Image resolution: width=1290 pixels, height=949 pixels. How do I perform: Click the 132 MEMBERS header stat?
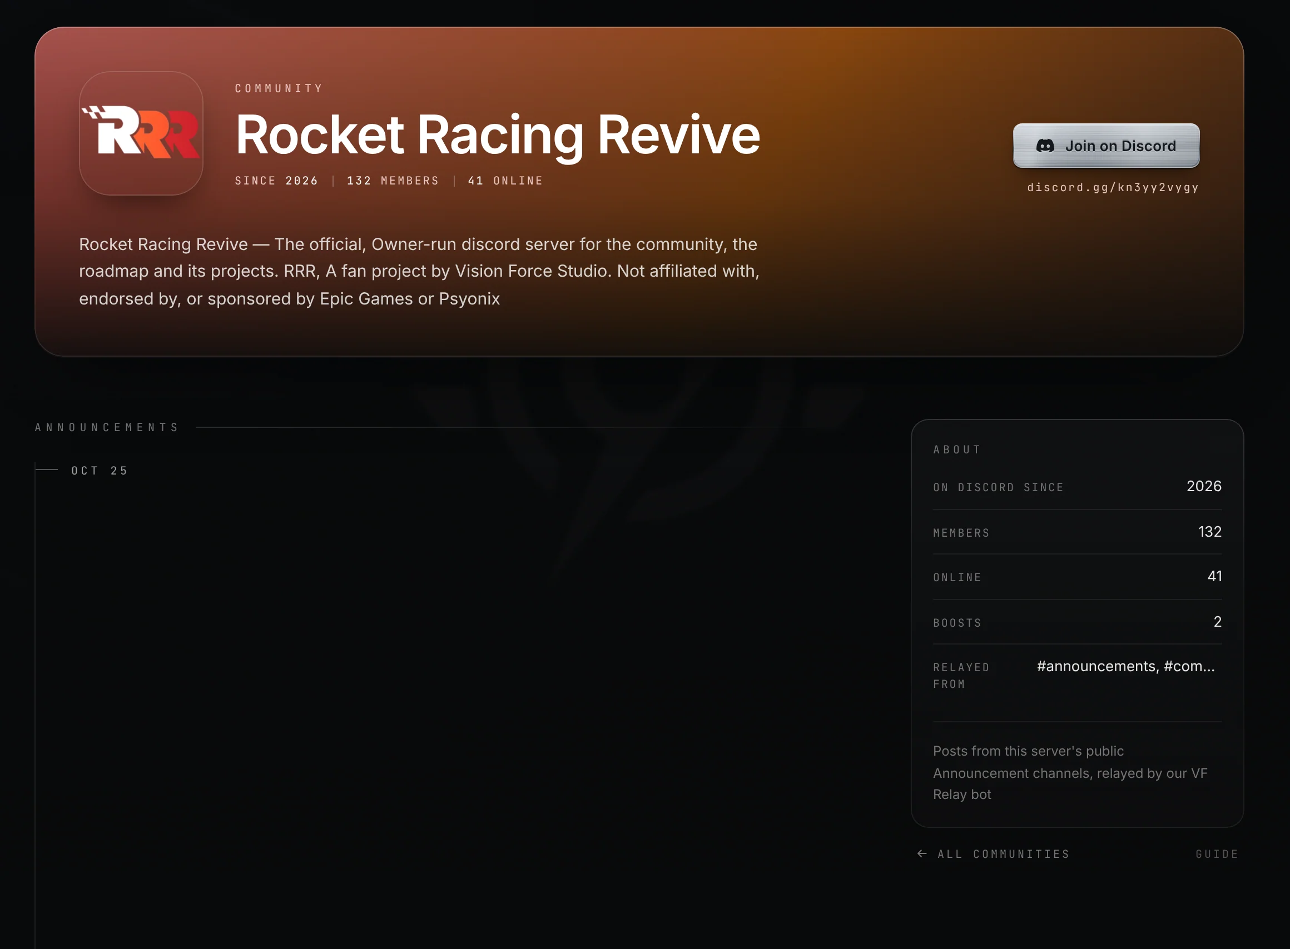coord(393,181)
